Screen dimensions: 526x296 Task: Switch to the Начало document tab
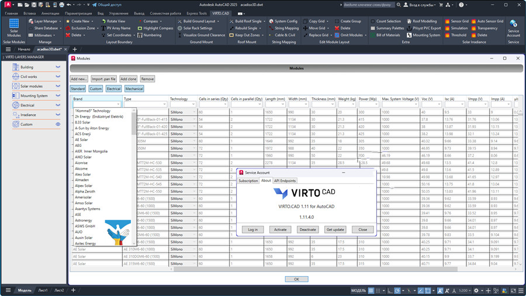tap(24, 49)
